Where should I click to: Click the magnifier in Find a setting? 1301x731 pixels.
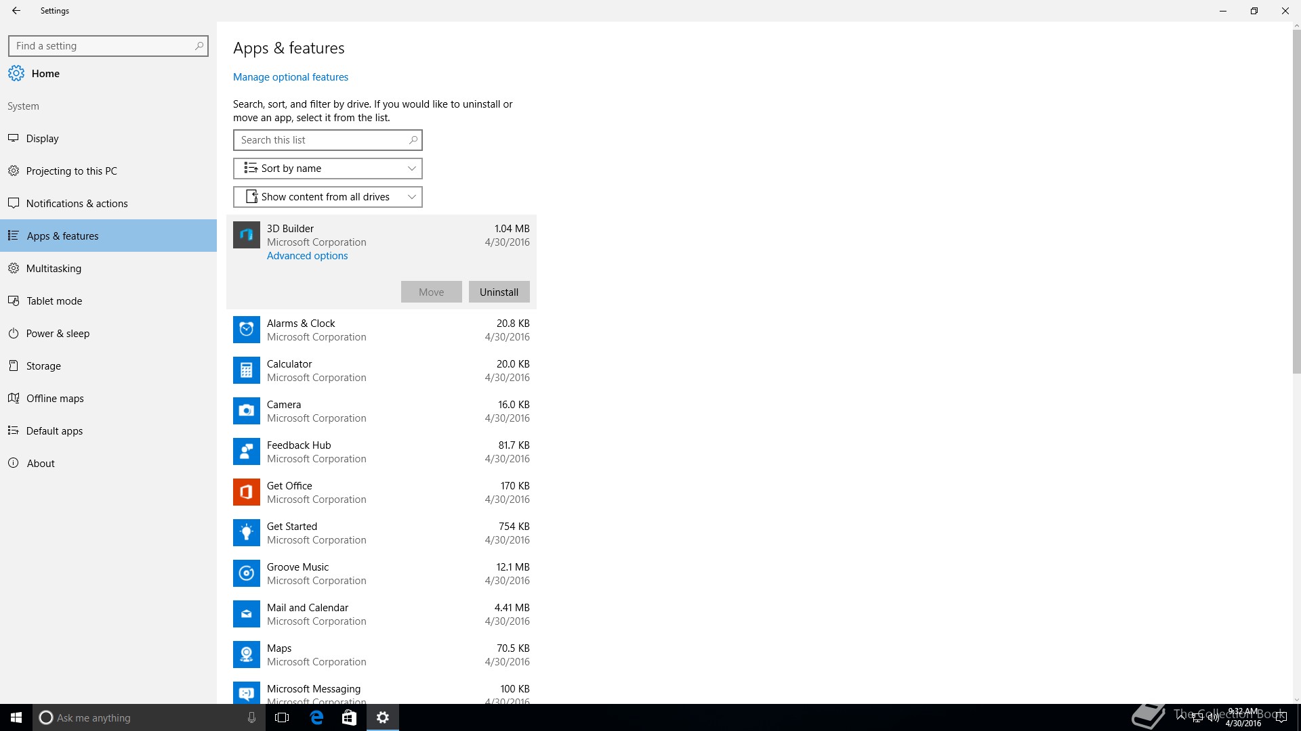[199, 46]
